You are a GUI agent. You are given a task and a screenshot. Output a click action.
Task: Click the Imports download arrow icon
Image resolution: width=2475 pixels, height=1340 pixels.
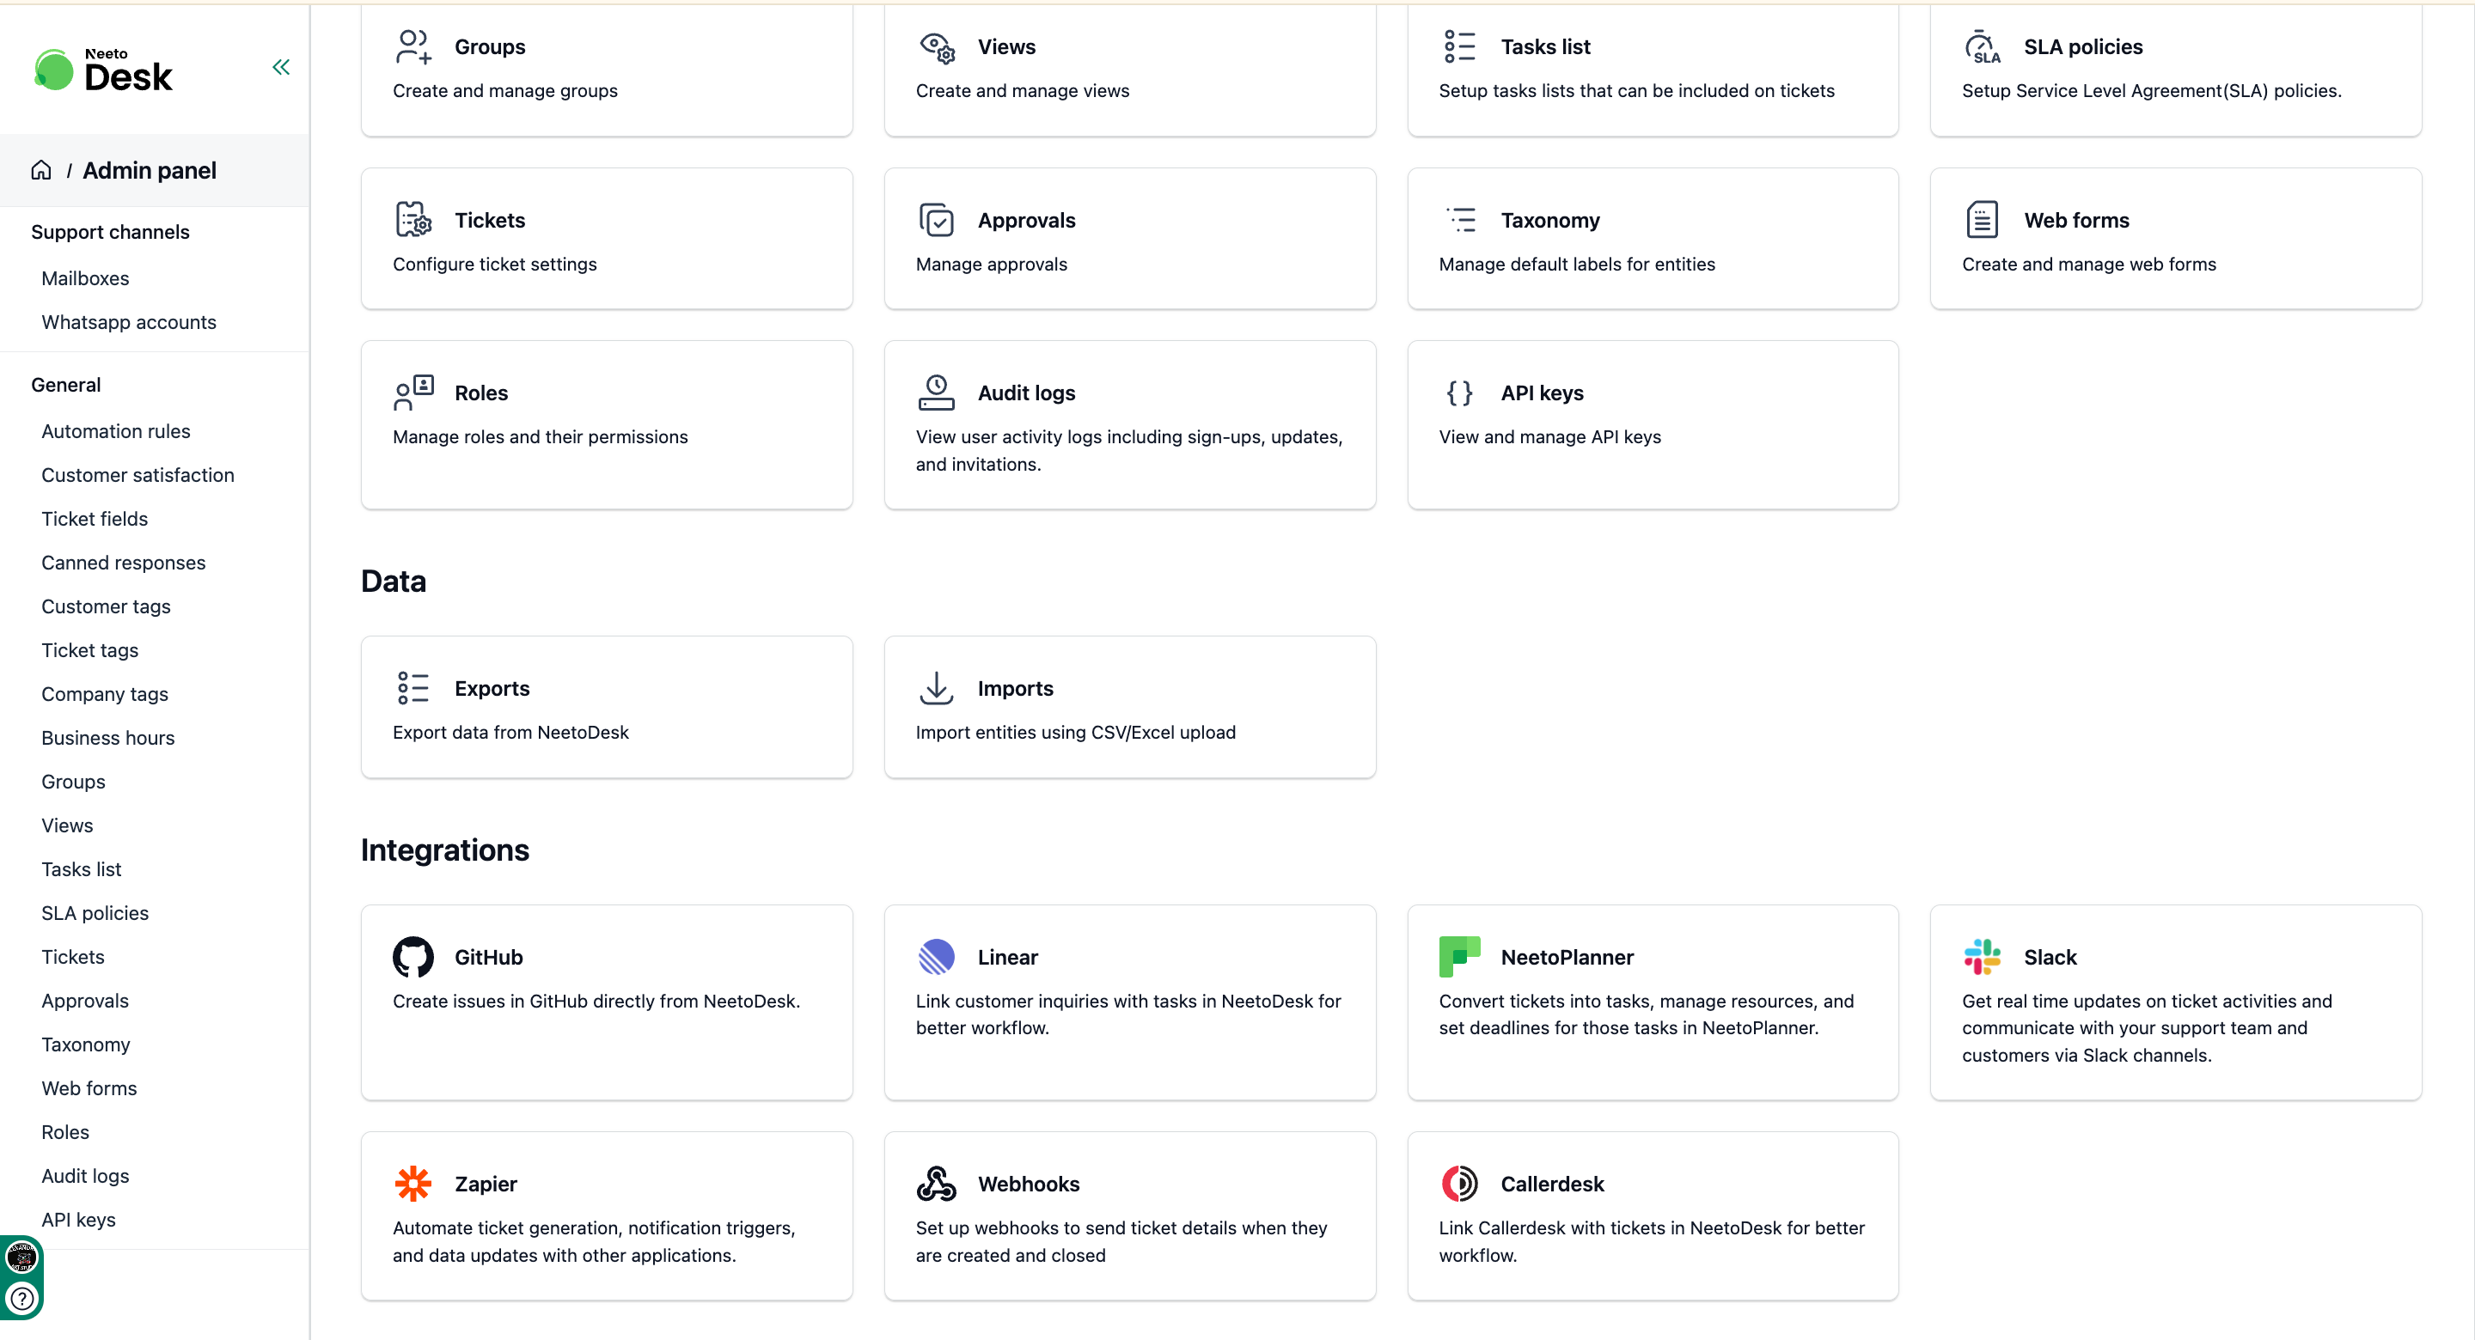[936, 688]
